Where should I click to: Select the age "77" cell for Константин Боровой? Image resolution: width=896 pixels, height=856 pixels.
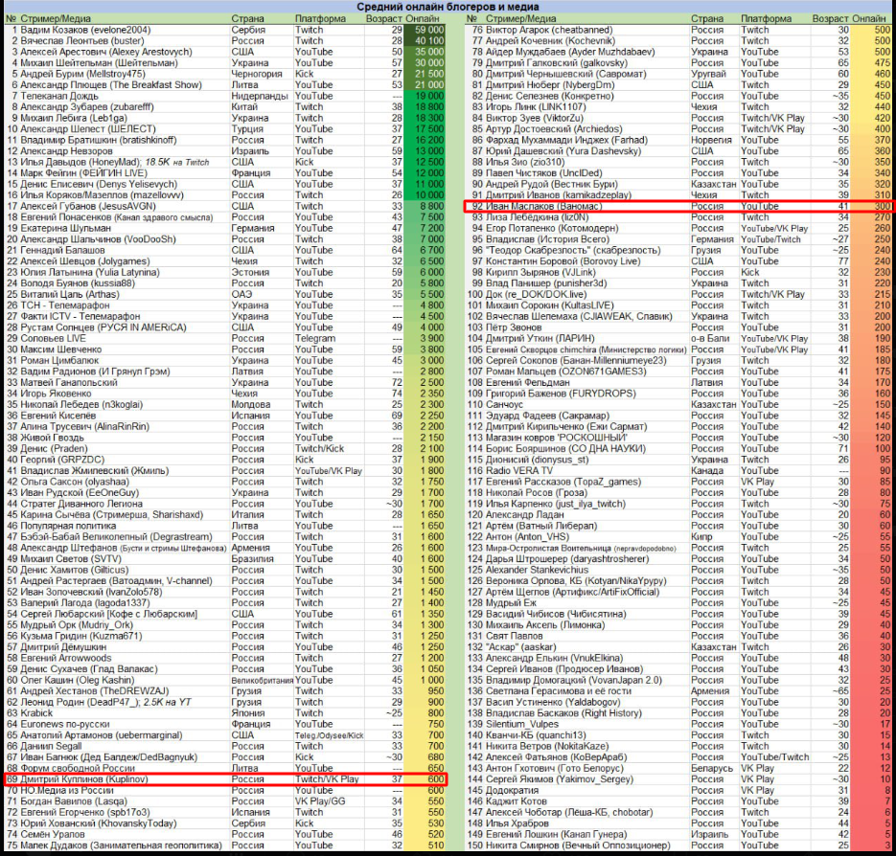pyautogui.click(x=843, y=261)
